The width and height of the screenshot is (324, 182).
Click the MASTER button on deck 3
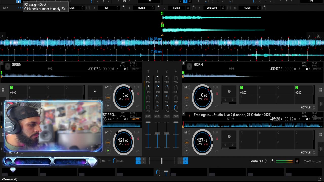coord(135,119)
